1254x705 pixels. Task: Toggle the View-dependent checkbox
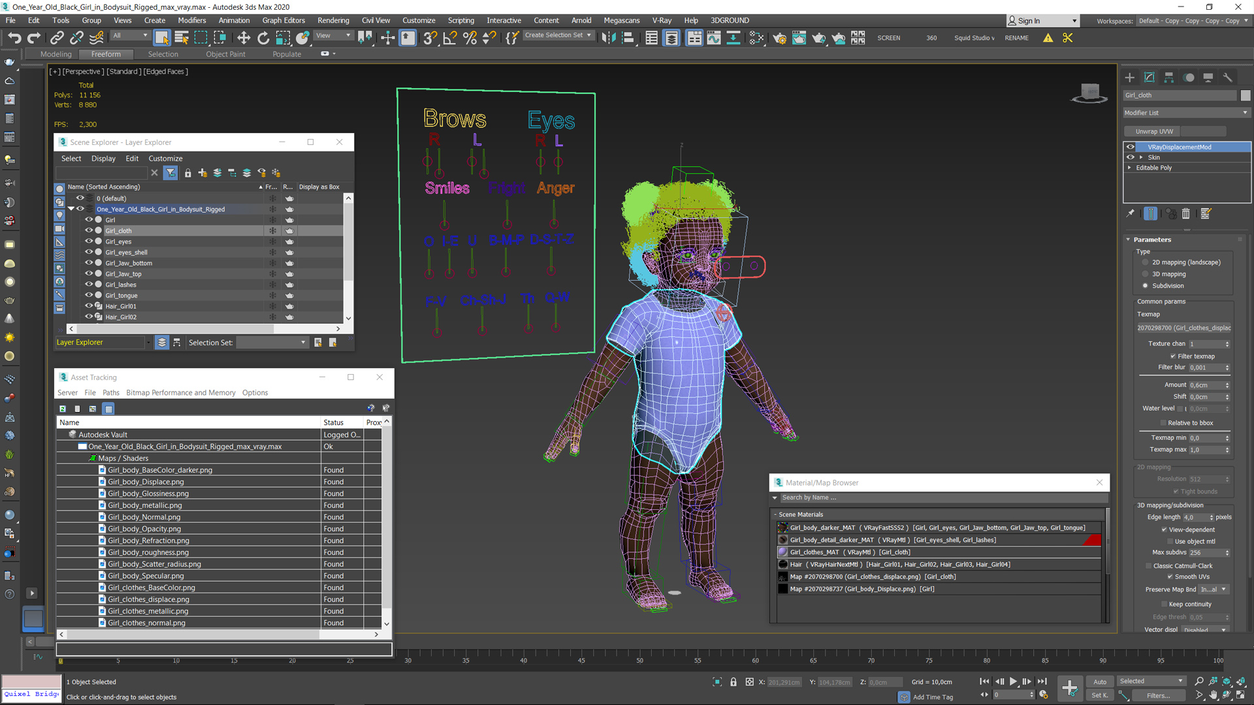point(1164,530)
